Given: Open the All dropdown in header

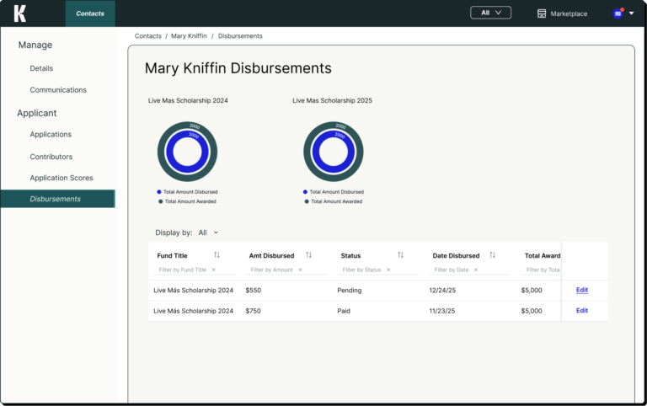Looking at the screenshot, I should 490,13.
